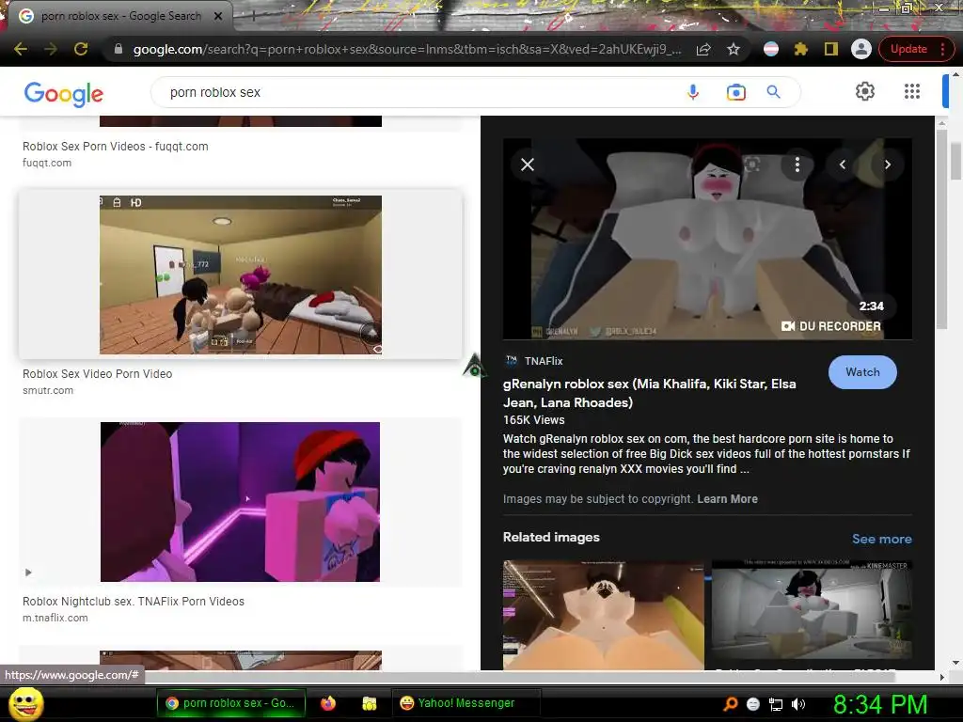
Task: Open the Extensions puzzle-piece menu
Action: [x=801, y=49]
